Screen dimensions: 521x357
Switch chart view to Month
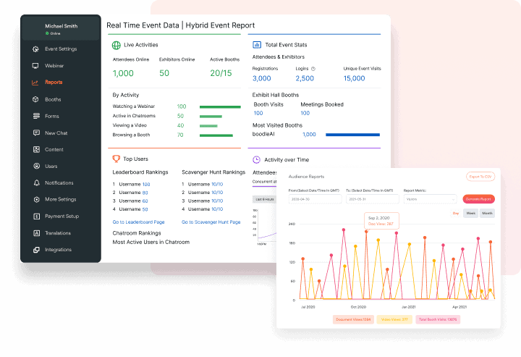coord(488,214)
